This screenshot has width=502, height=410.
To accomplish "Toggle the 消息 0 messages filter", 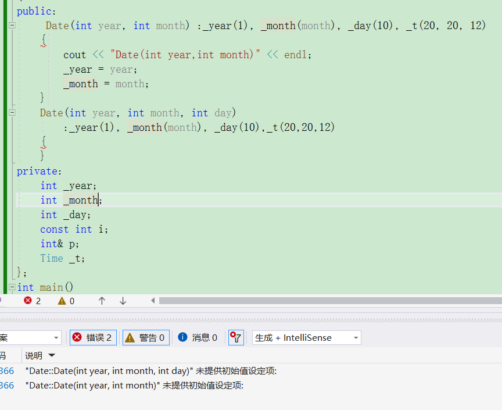I will [x=198, y=337].
